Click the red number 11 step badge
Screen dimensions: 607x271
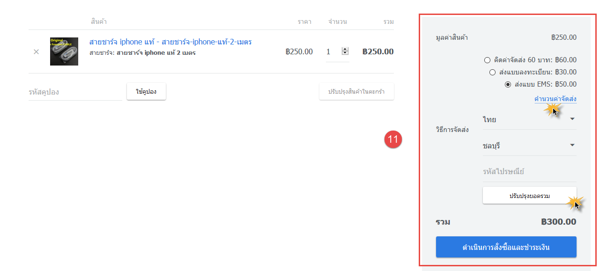393,139
